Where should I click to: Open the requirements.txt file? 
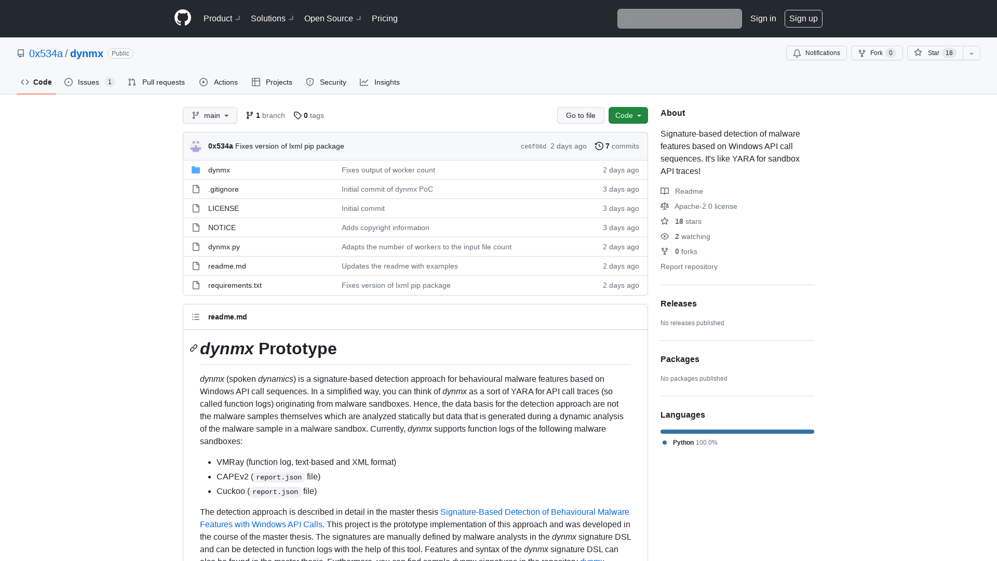235,285
